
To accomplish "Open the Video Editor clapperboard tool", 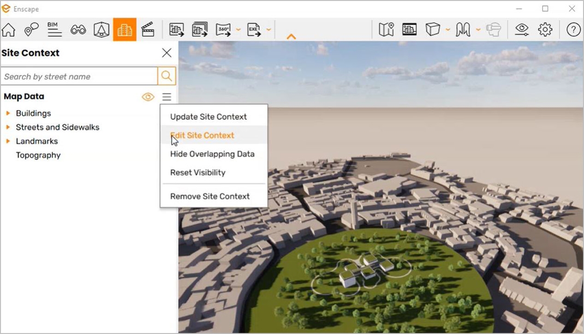I will coord(148,29).
